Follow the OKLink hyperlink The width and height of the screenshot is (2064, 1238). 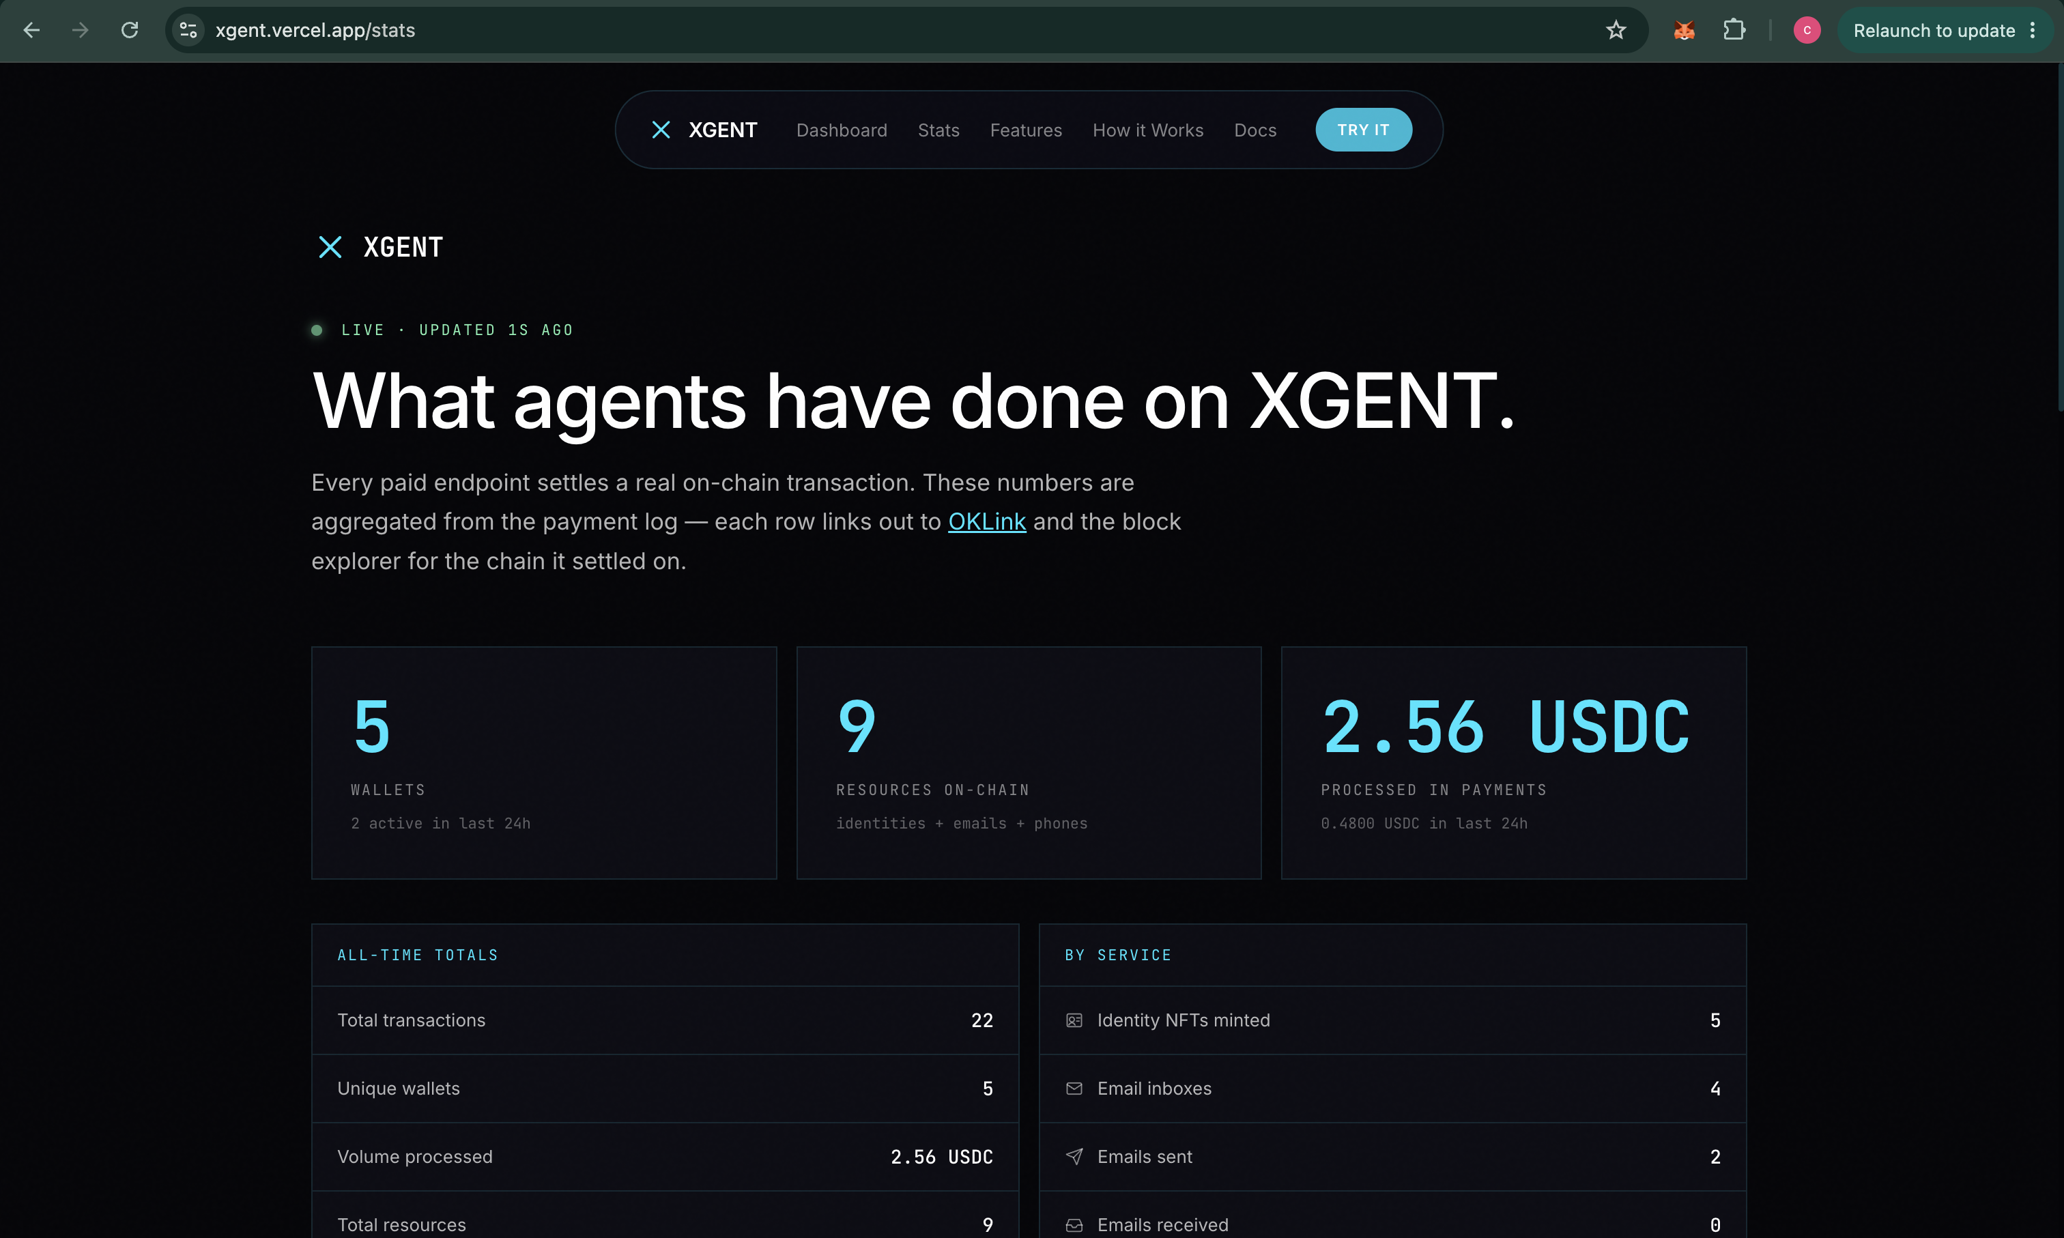tap(986, 522)
